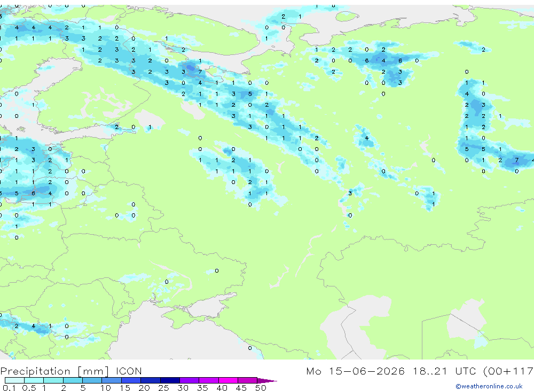Click the '0.5' legend scale label
The height and width of the screenshot is (391, 534).
tap(29, 388)
